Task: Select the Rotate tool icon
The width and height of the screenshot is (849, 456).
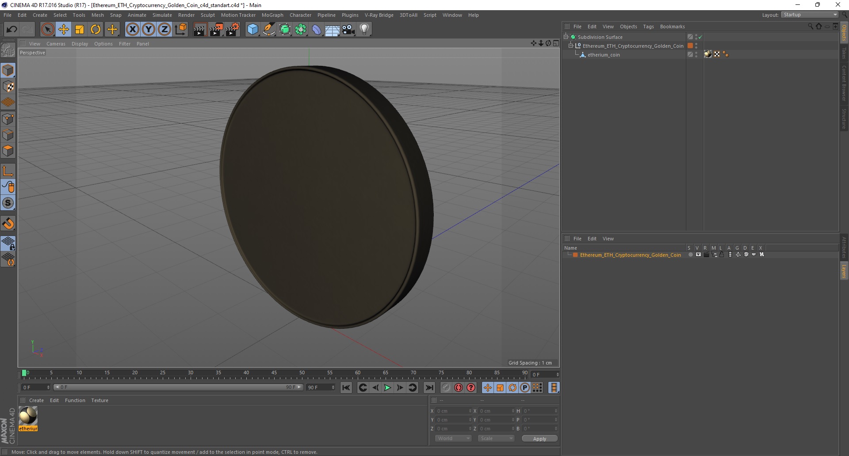Action: coord(96,30)
